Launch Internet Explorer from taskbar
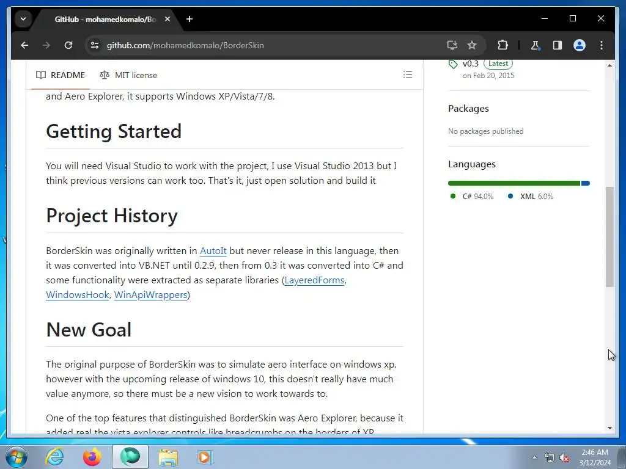Screen dimensions: 626x469 (54, 457)
